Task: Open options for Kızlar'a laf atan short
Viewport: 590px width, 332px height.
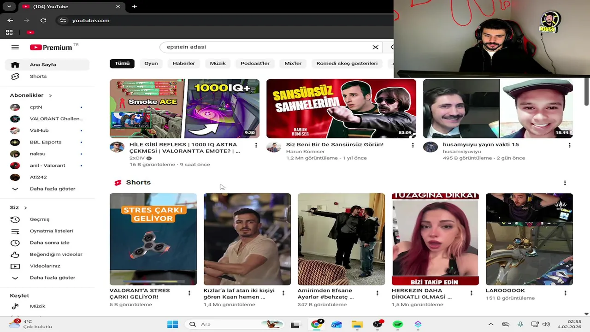Action: (x=283, y=293)
